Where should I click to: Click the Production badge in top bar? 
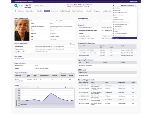133,2
